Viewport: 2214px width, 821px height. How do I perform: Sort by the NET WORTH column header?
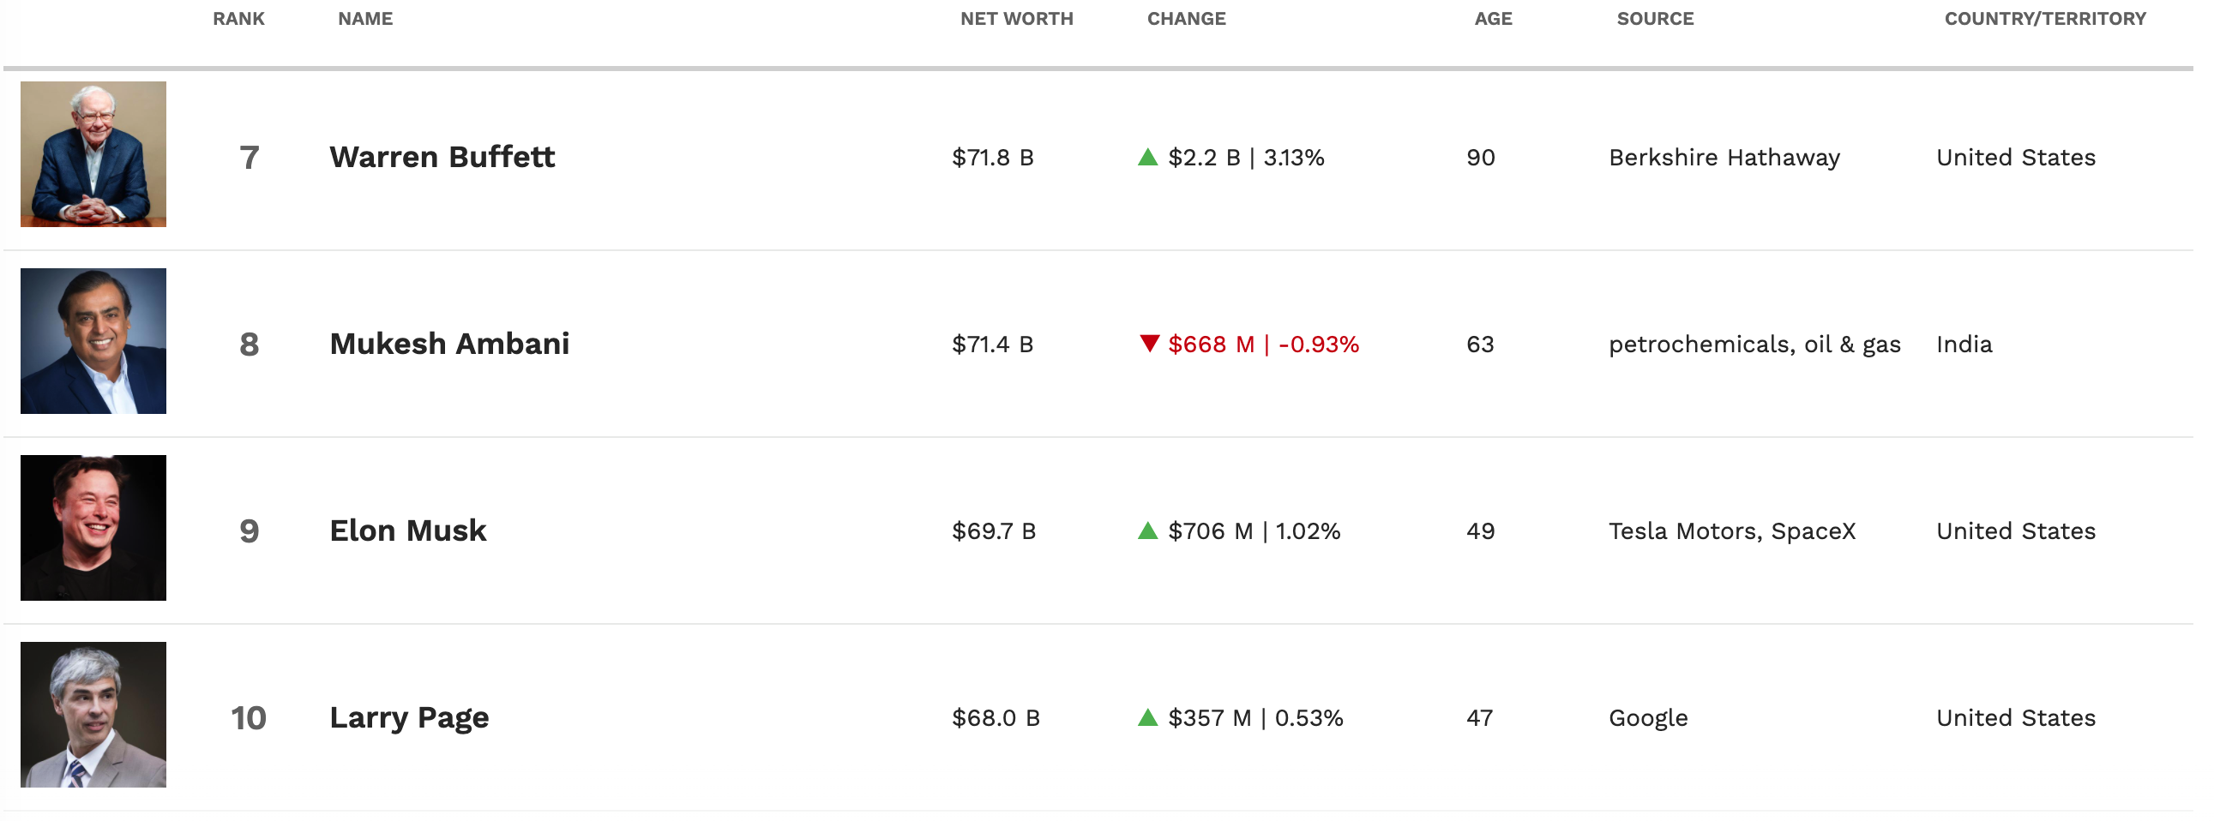pyautogui.click(x=1017, y=19)
